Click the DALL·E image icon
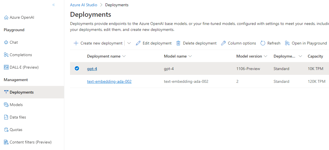 point(6,67)
